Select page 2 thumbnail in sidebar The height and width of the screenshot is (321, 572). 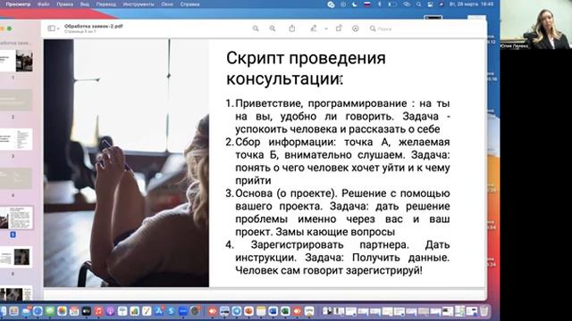[x=16, y=100]
